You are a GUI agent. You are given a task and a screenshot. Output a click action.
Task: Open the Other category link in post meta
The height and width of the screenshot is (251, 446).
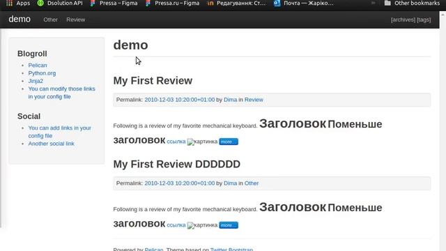(x=252, y=183)
